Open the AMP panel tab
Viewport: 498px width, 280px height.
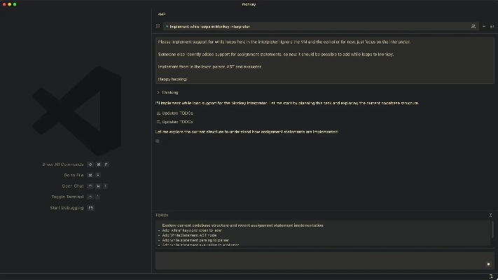(161, 14)
